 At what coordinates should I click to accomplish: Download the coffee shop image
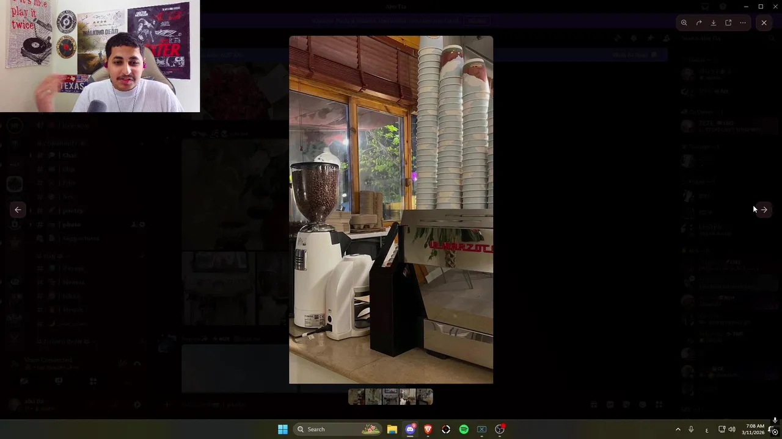click(x=714, y=23)
